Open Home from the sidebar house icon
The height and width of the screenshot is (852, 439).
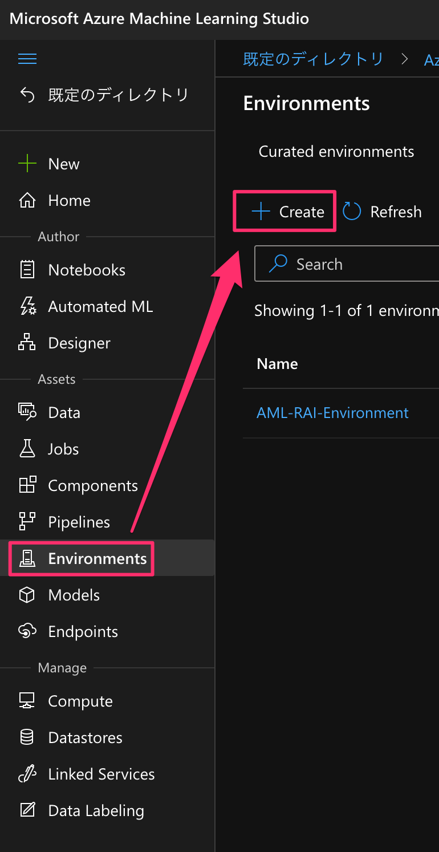point(27,201)
